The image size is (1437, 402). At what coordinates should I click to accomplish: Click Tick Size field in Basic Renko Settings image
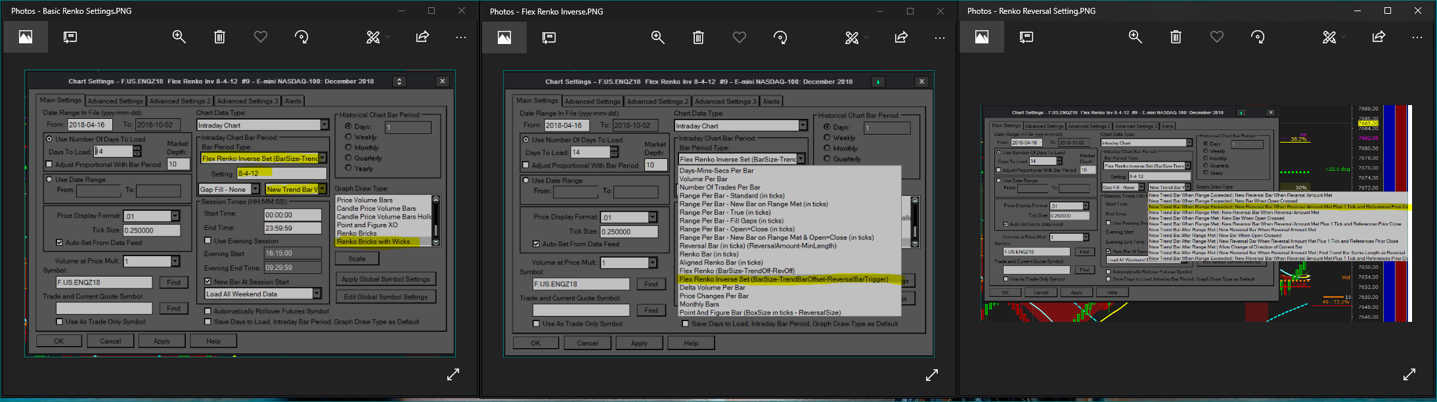click(150, 231)
